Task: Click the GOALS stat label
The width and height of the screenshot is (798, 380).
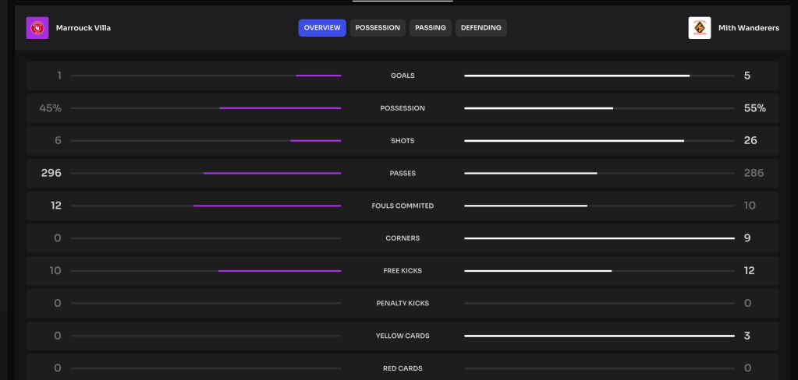Action: (403, 76)
